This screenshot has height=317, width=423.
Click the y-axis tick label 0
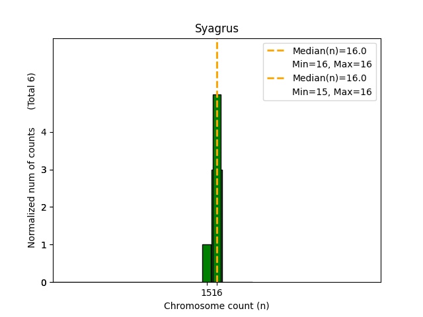[x=43, y=283]
